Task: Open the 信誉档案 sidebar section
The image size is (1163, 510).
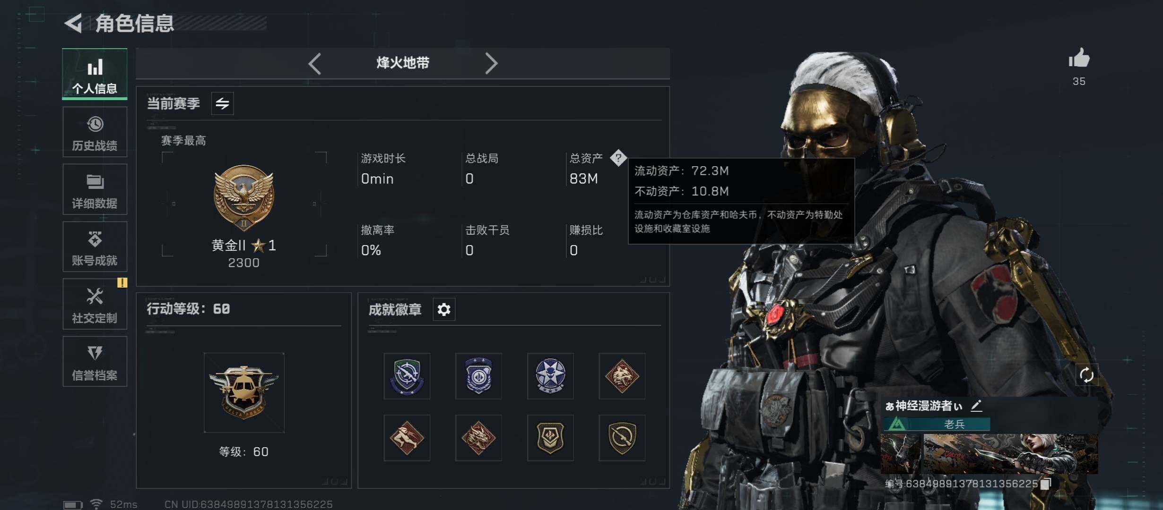Action: tap(95, 362)
